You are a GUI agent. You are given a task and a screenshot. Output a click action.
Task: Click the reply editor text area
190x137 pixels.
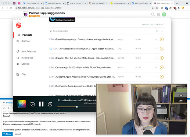tap(49, 121)
